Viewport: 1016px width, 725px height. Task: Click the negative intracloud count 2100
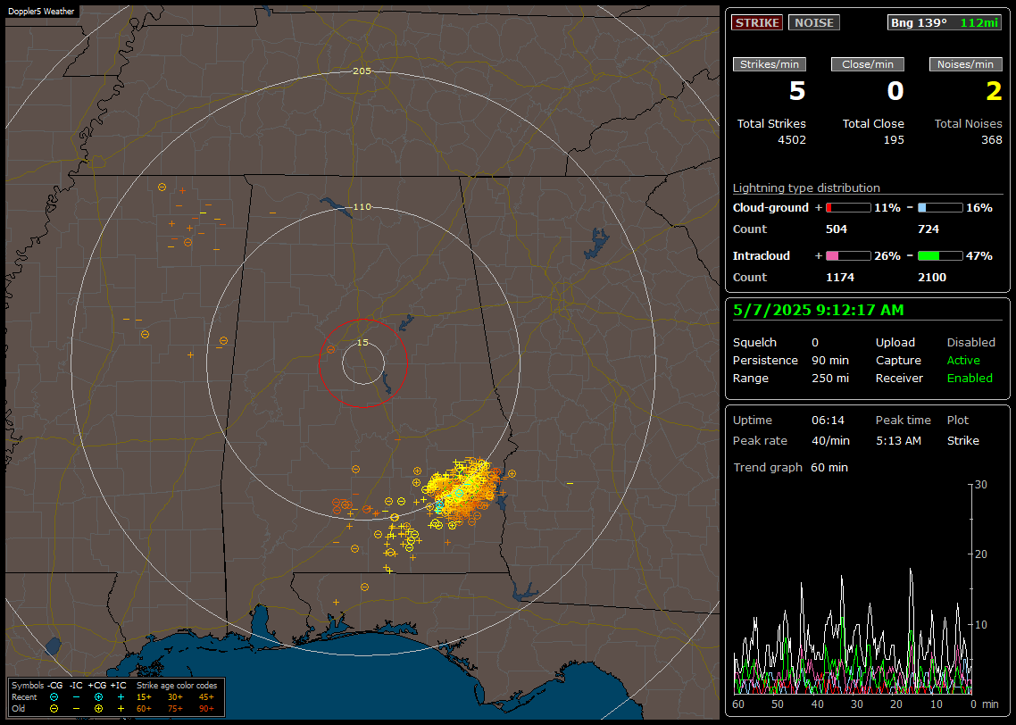pyautogui.click(x=932, y=278)
